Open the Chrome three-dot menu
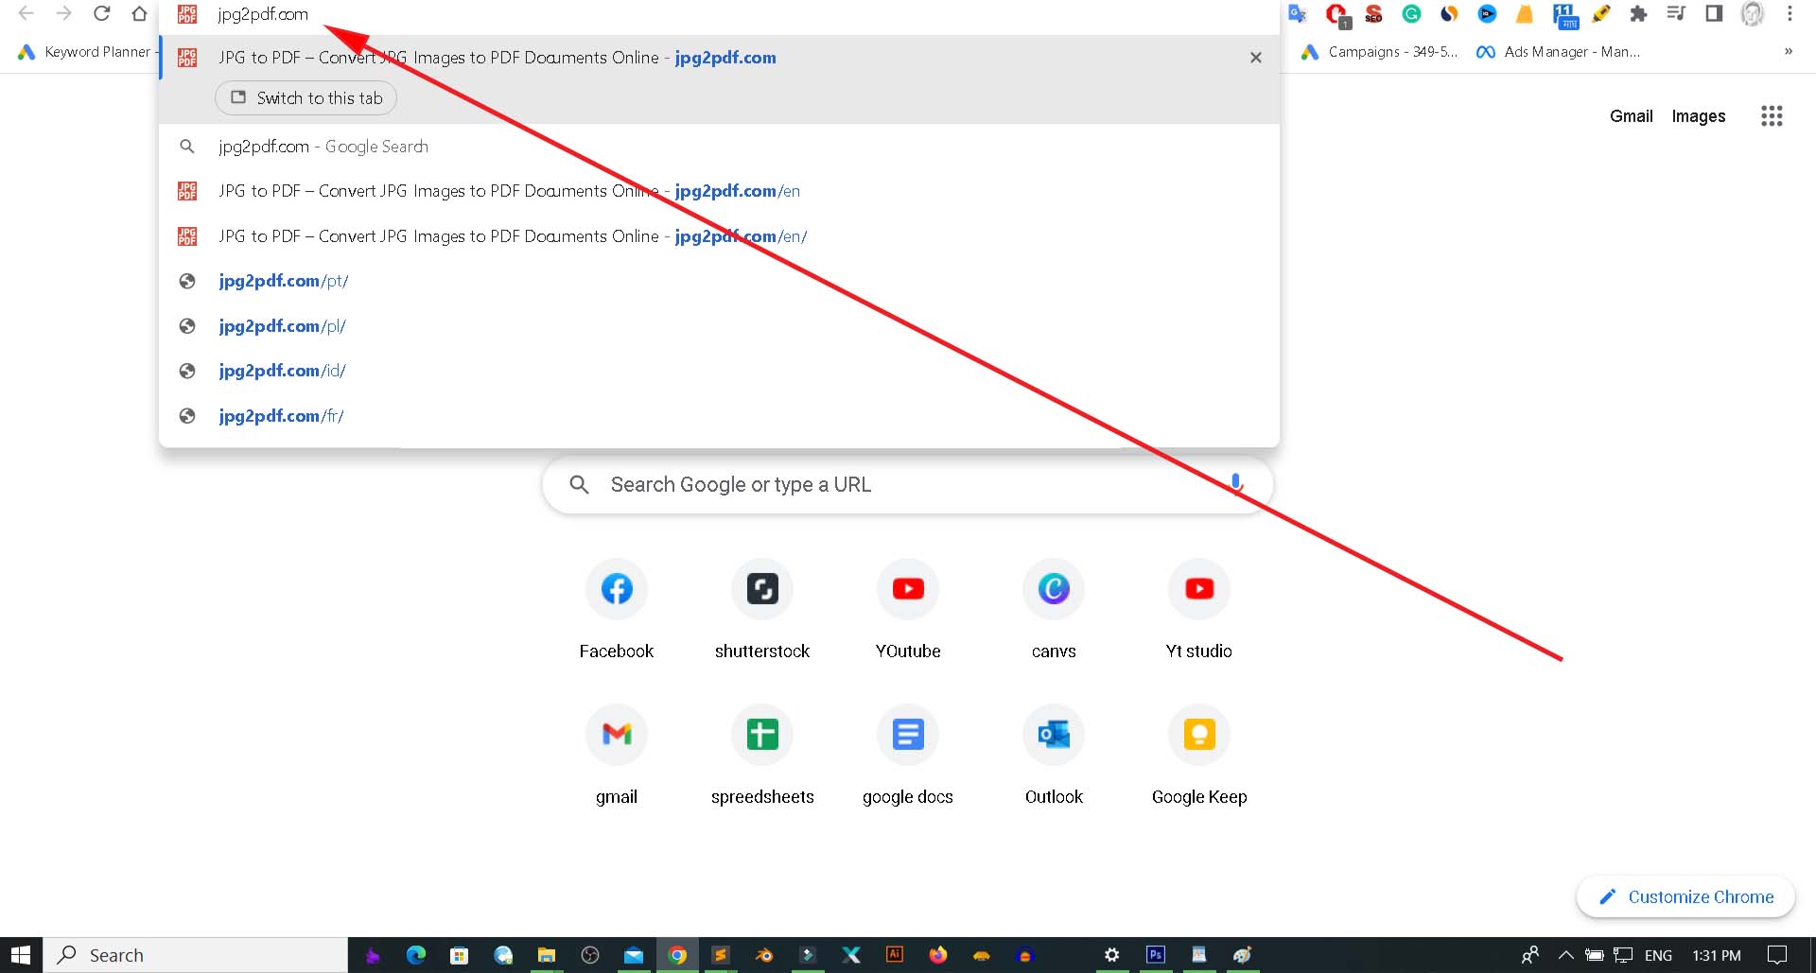1816x973 pixels. [1790, 13]
